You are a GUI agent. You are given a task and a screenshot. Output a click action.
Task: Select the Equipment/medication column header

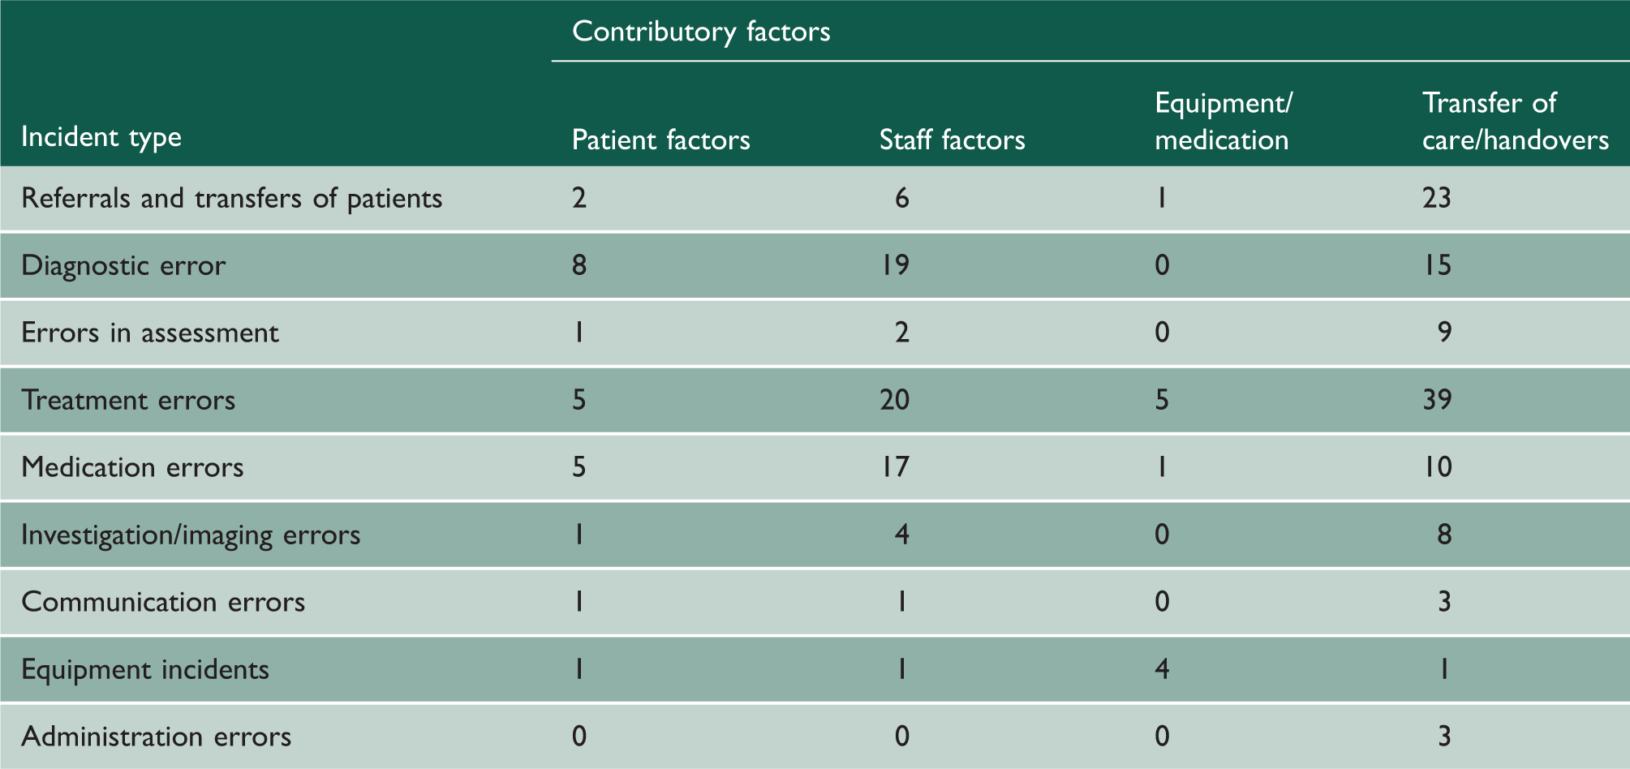[1223, 122]
